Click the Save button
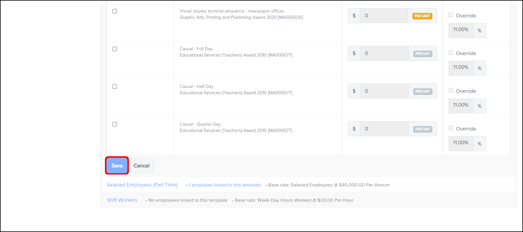 point(117,166)
